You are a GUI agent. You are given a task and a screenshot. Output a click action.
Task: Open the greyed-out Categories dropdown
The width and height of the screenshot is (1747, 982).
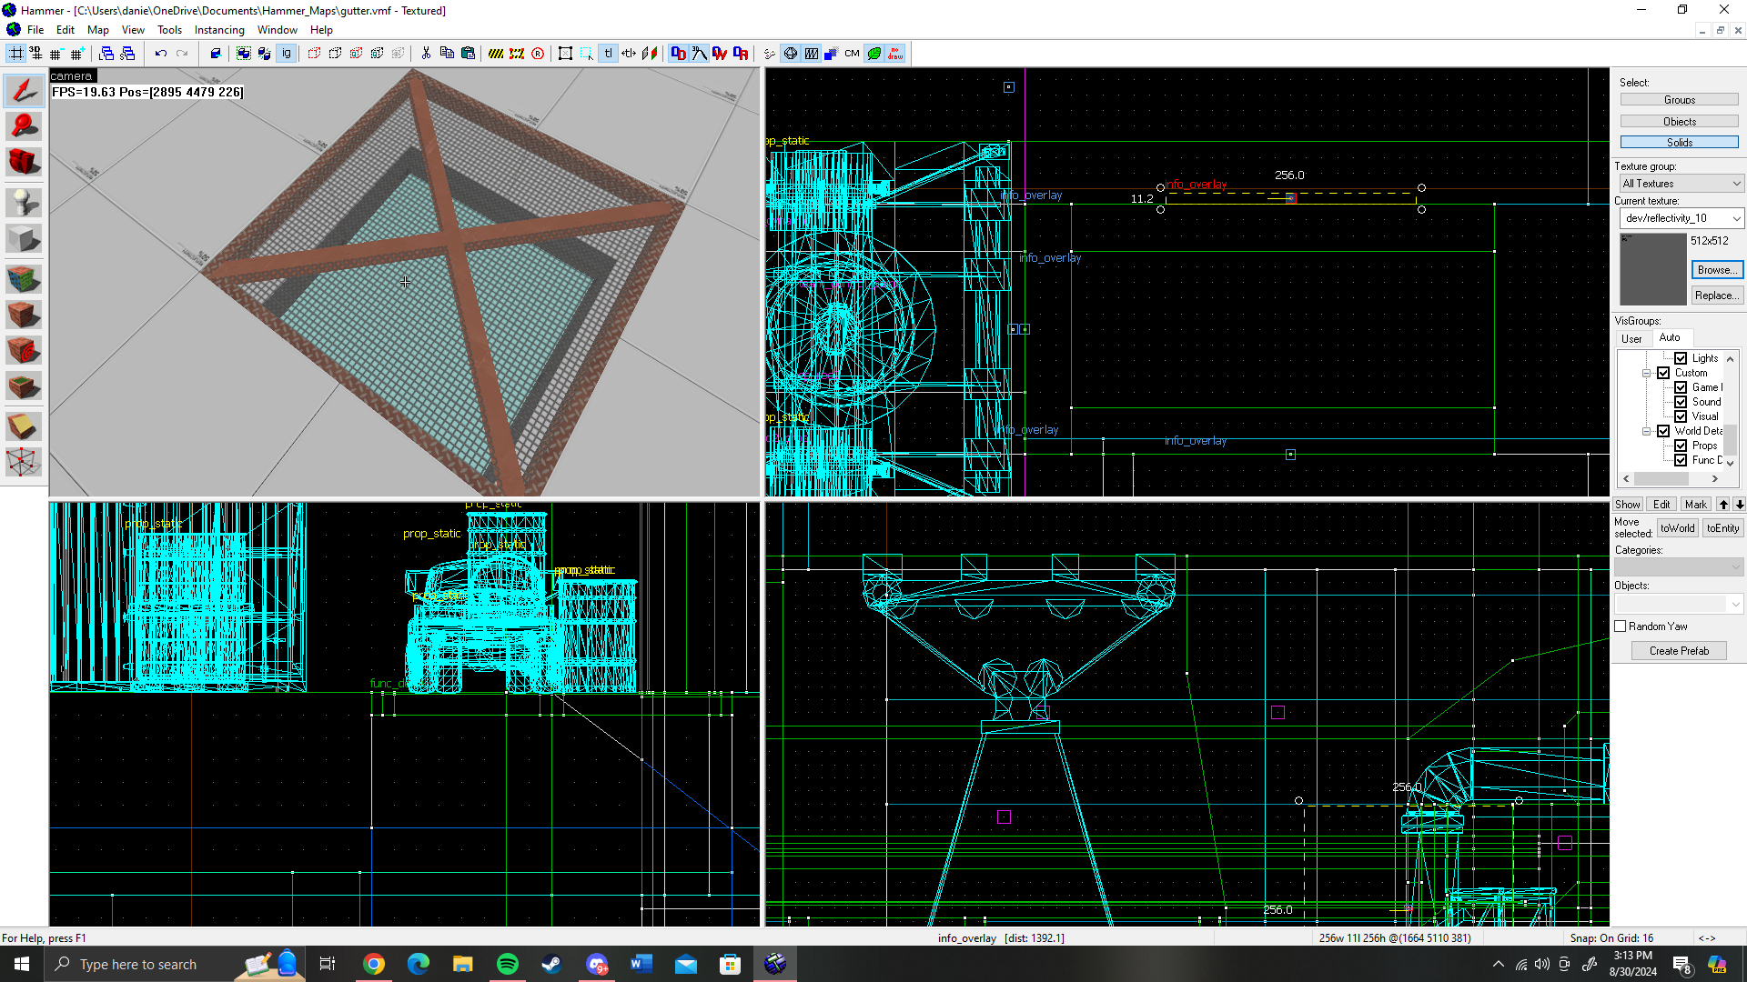pyautogui.click(x=1679, y=567)
